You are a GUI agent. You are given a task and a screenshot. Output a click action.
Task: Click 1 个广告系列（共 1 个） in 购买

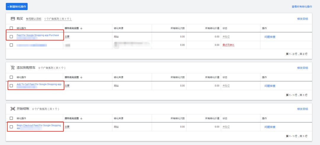[58, 19]
